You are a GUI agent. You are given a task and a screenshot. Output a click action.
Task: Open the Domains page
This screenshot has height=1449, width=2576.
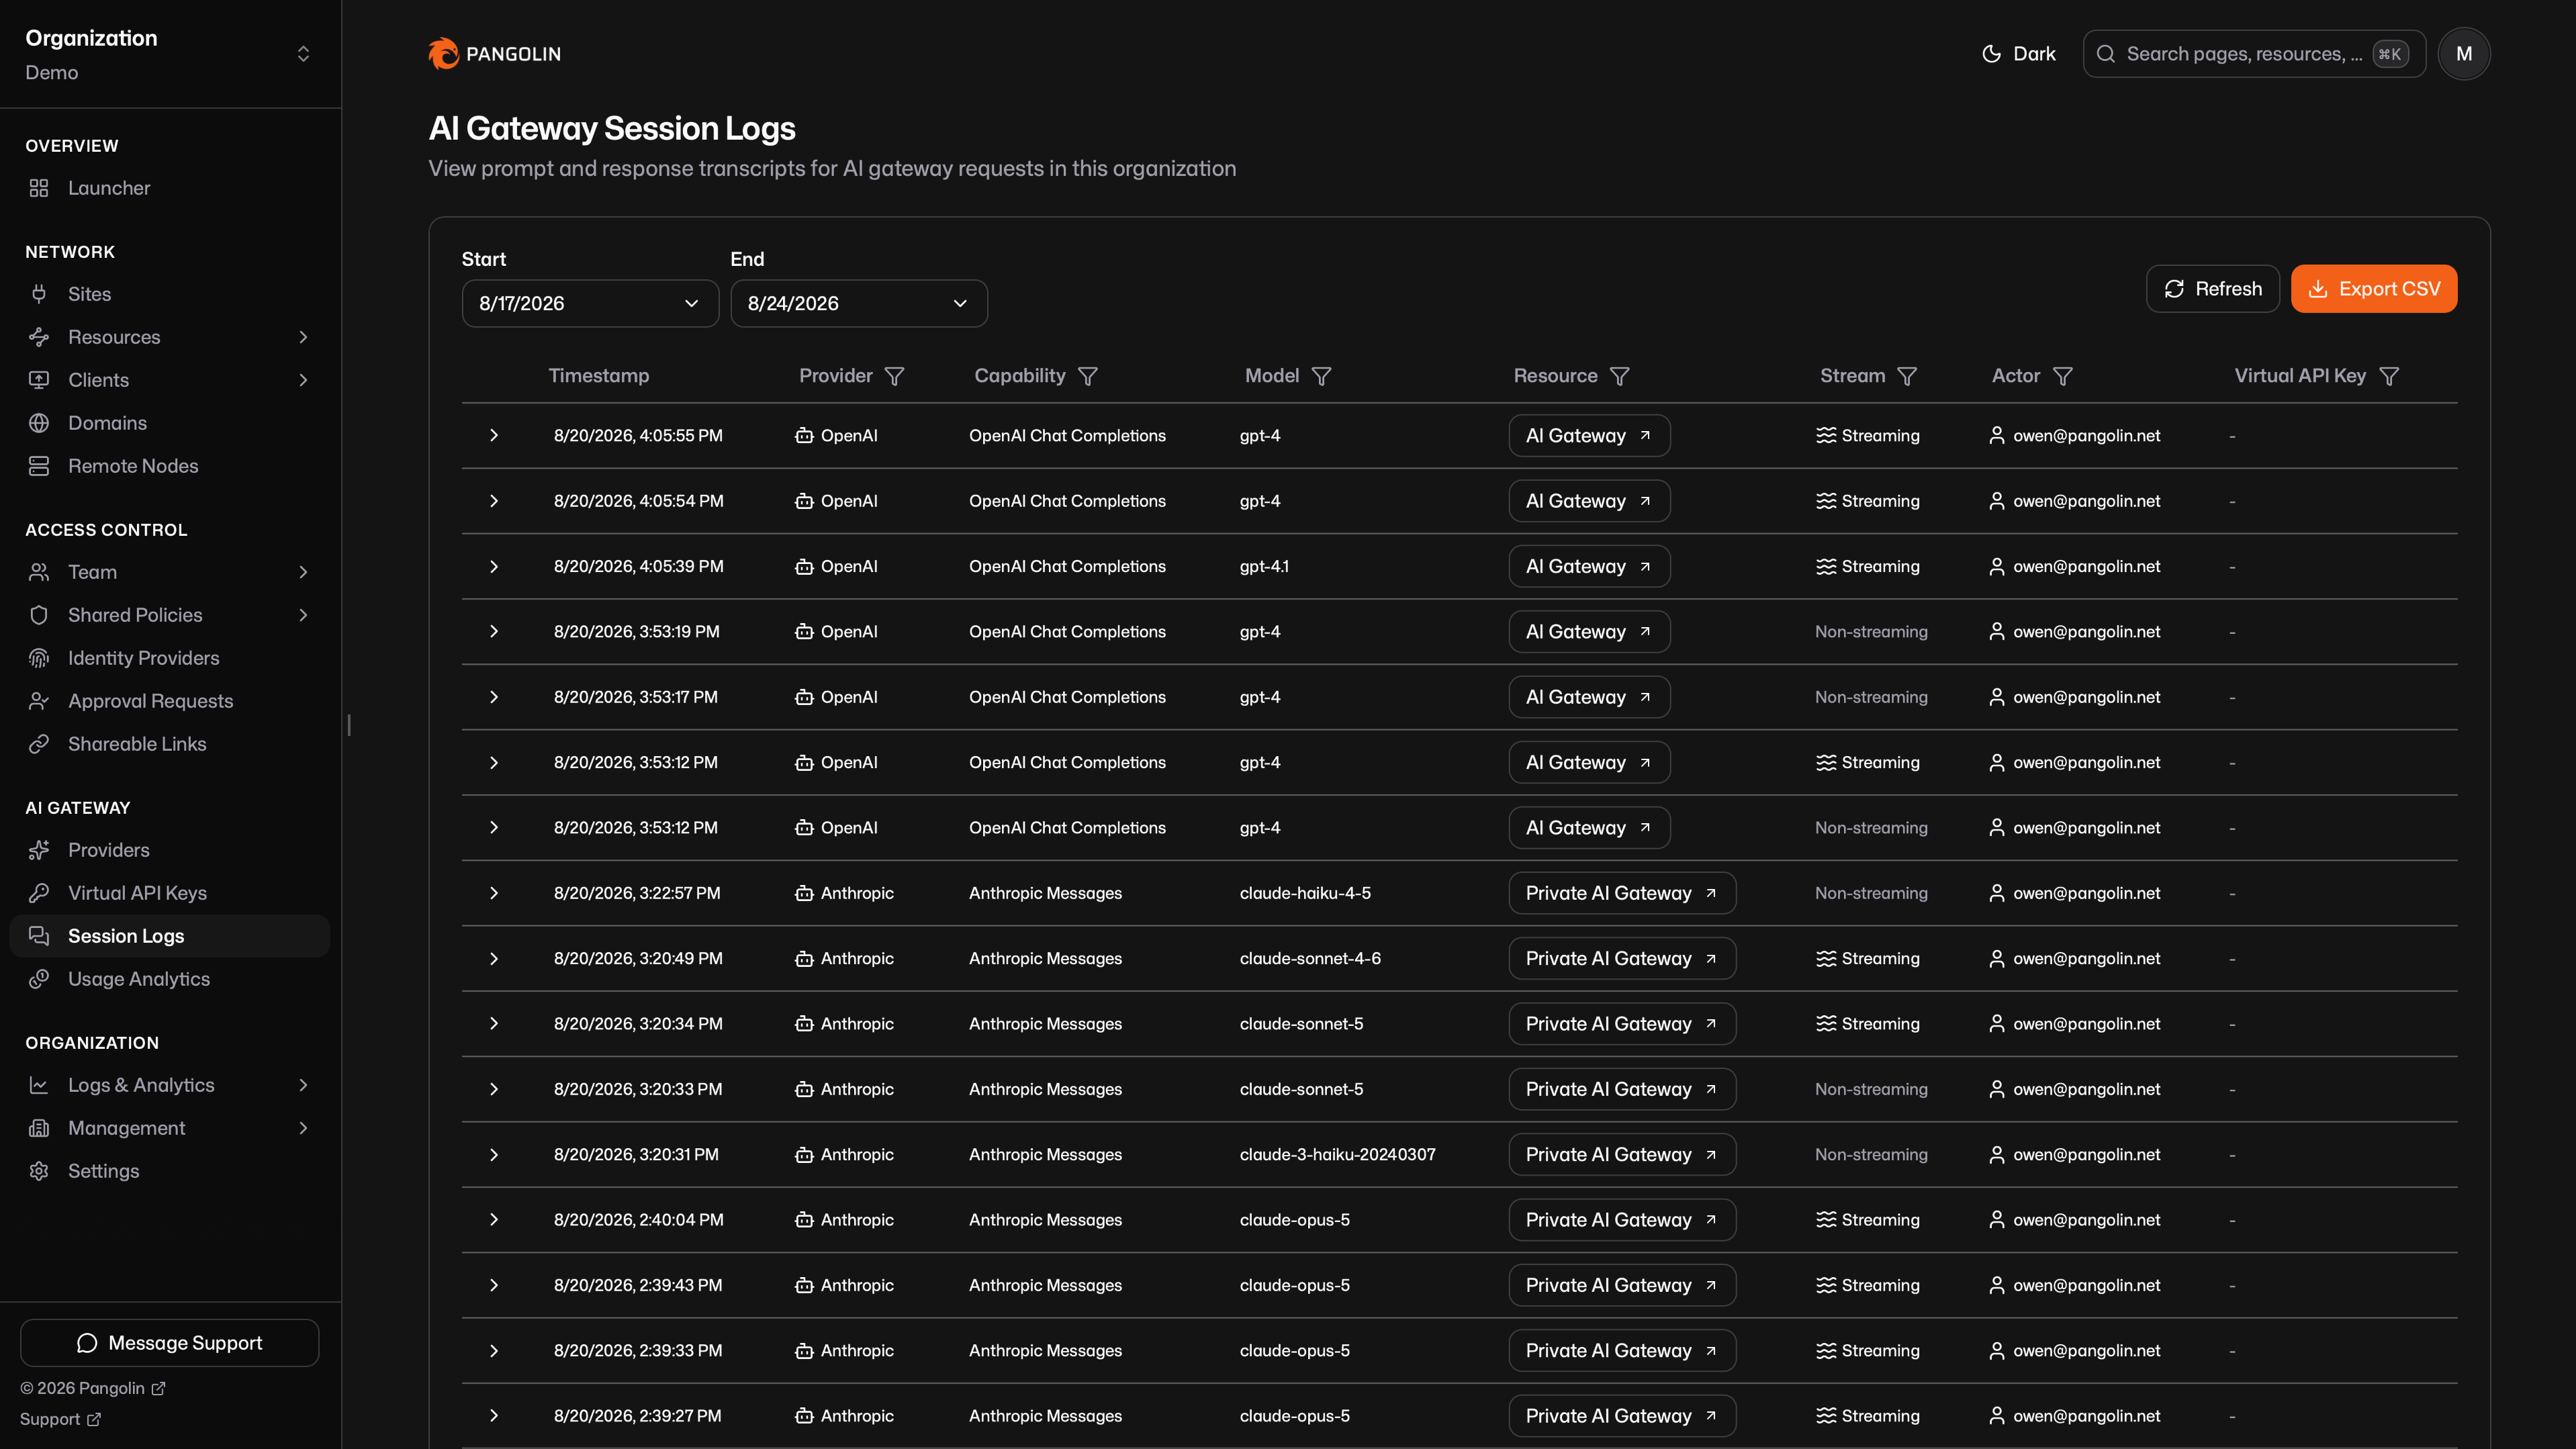pos(170,423)
